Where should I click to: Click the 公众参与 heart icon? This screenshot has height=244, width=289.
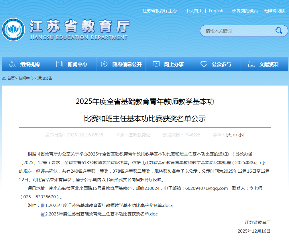click(204, 64)
